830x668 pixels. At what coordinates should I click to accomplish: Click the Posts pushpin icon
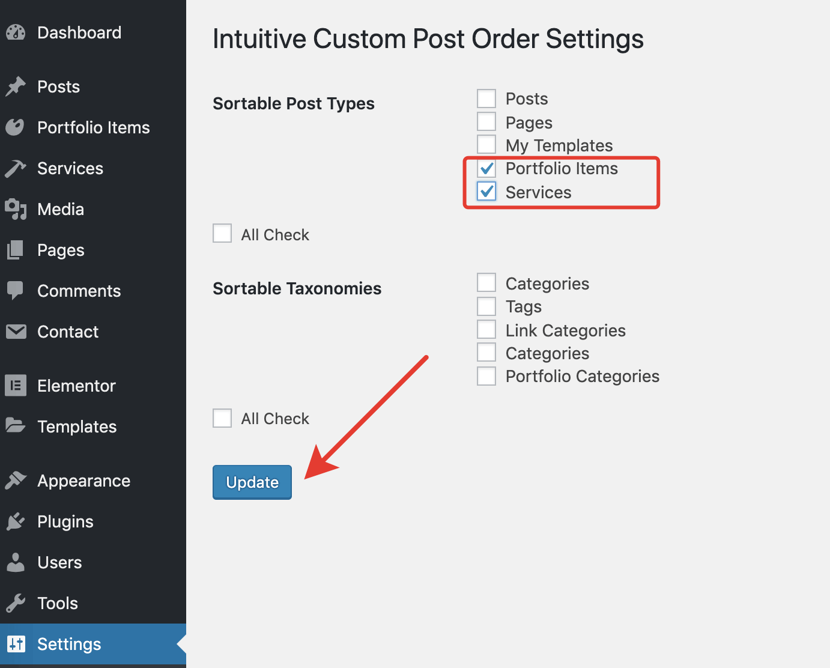(x=16, y=87)
